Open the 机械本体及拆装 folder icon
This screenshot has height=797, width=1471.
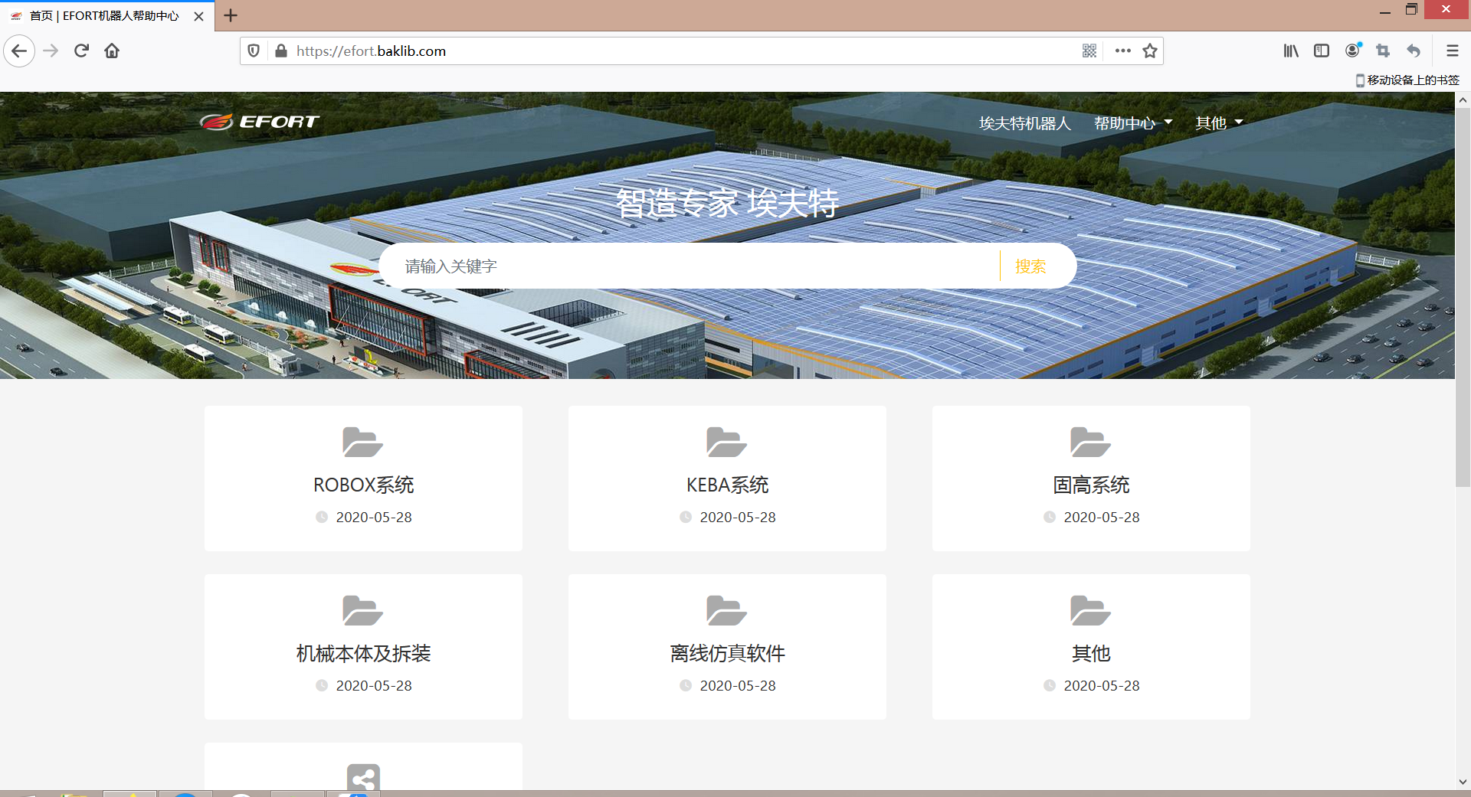(x=363, y=610)
